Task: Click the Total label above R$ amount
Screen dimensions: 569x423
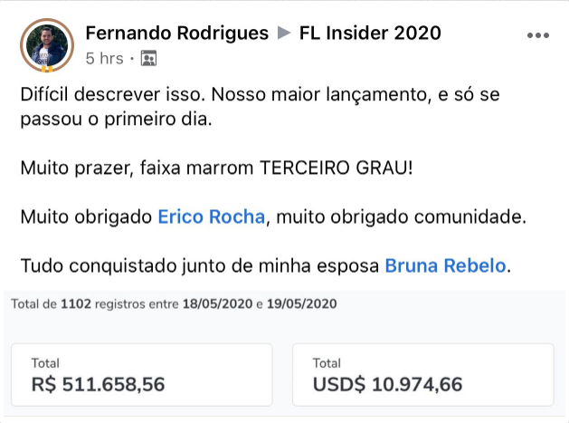Action: (45, 363)
